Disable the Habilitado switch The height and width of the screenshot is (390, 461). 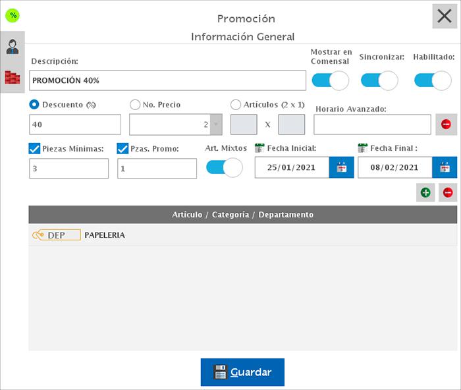433,80
